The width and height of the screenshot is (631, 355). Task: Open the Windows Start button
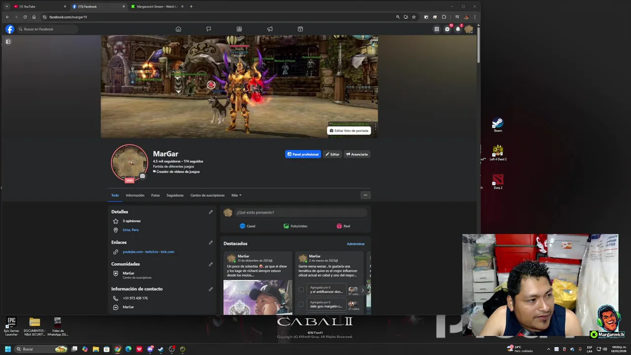(7, 349)
